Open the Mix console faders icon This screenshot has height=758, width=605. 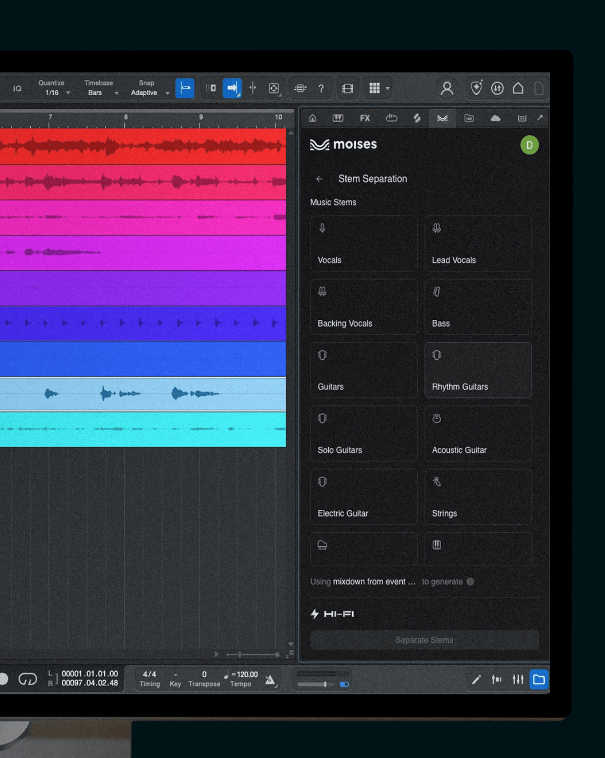point(518,679)
